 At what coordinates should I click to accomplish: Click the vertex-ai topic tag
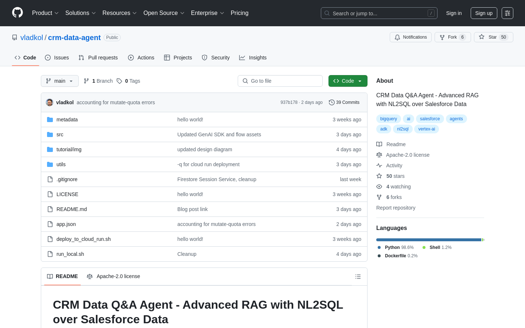[427, 129]
